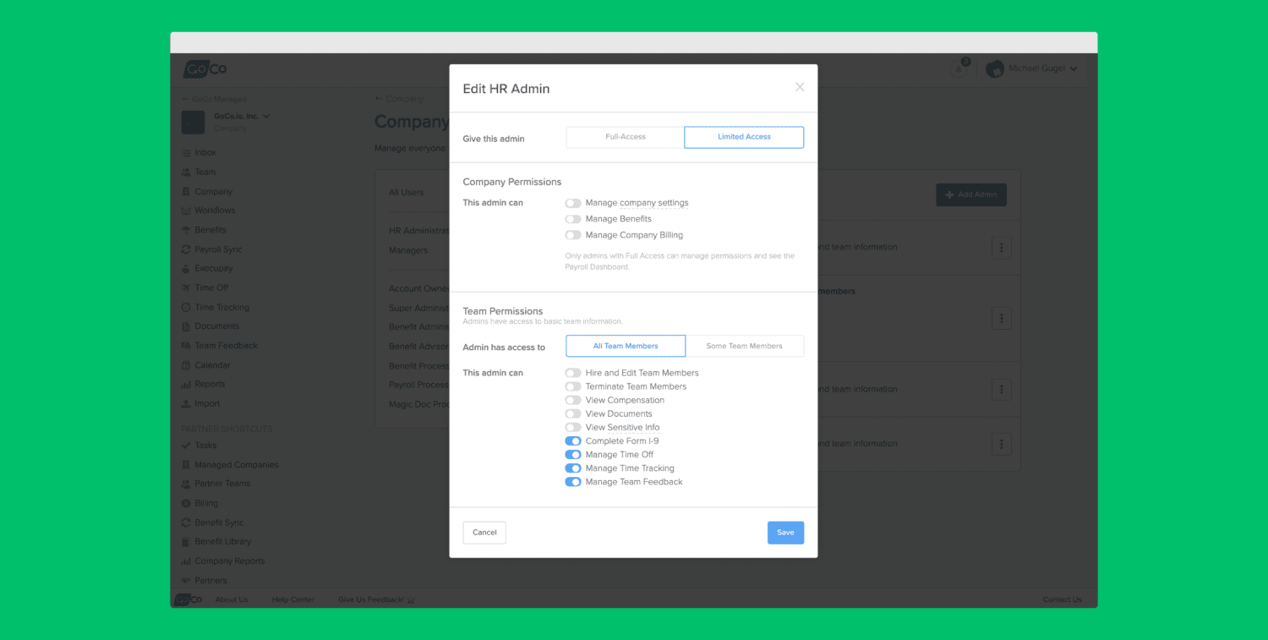Select the Full-Access option
1268x640 pixels.
pyautogui.click(x=626, y=137)
